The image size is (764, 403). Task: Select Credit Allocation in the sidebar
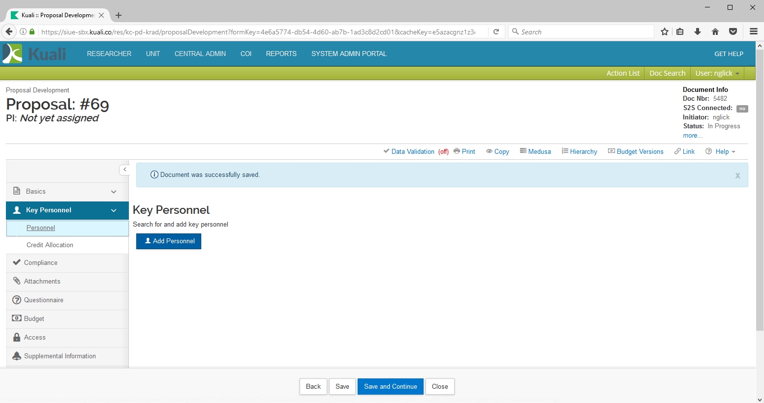tap(50, 245)
